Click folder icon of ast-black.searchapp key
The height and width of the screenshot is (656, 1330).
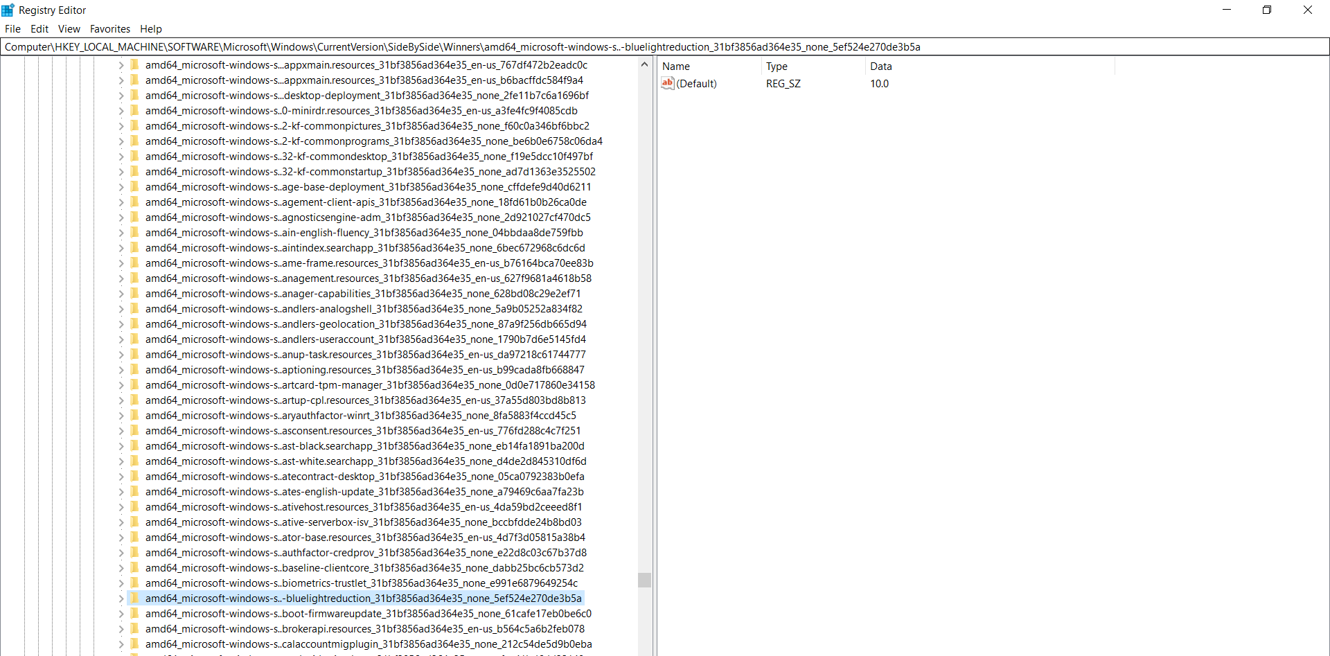point(134,446)
